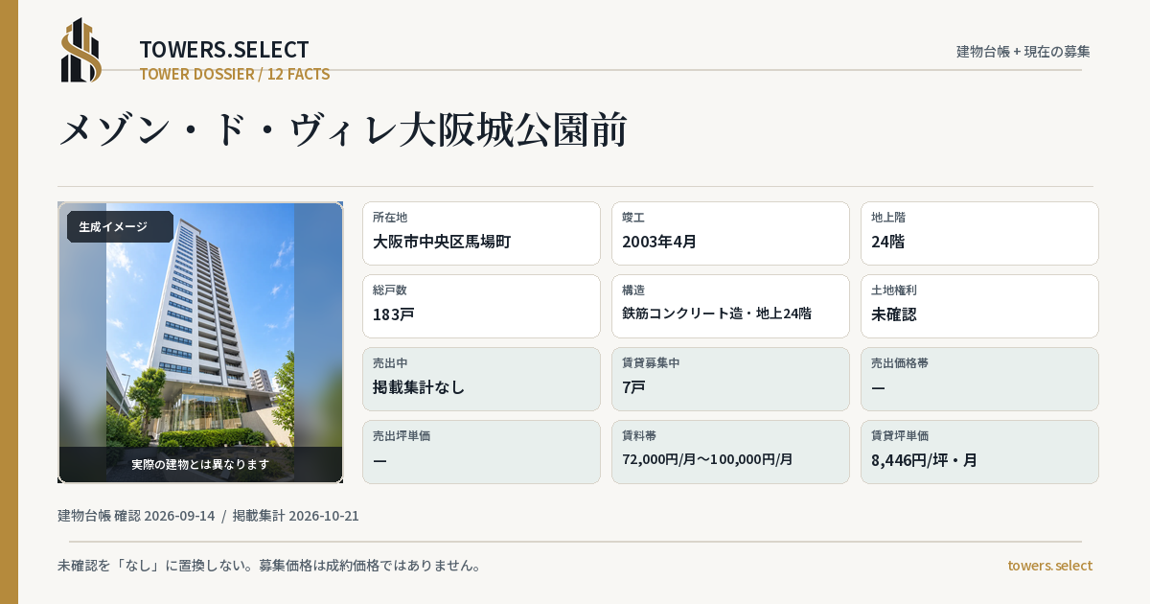
Task: Click the 実際の建物とは異なります caption
Action: point(200,464)
